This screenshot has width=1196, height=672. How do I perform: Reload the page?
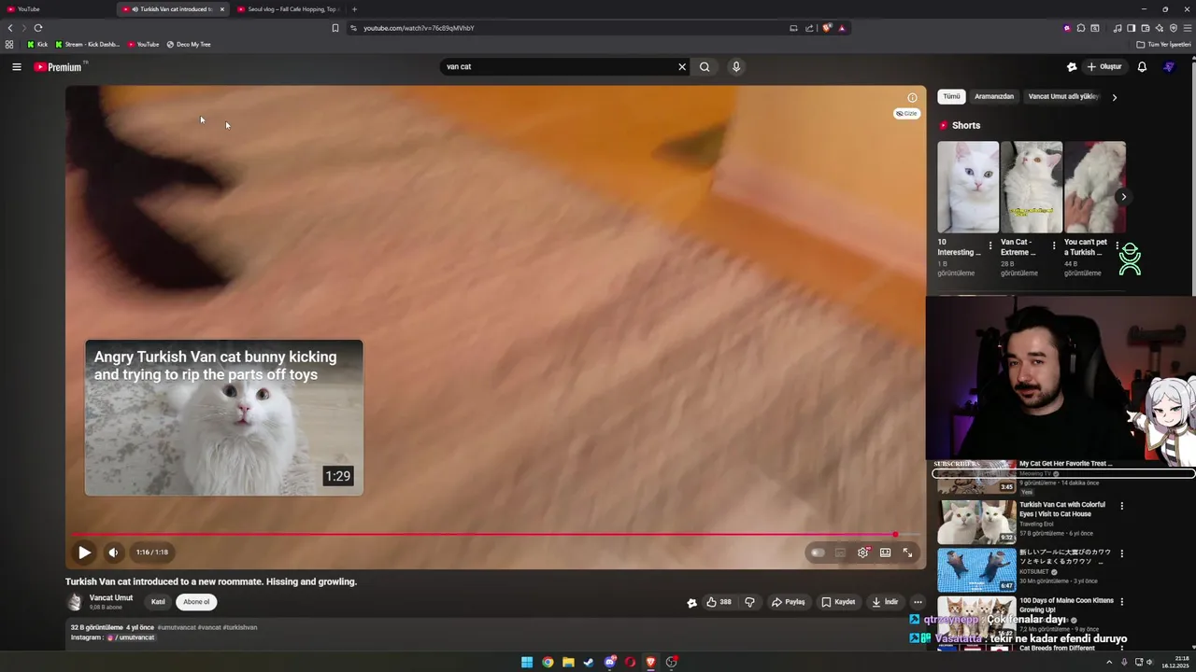[38, 28]
